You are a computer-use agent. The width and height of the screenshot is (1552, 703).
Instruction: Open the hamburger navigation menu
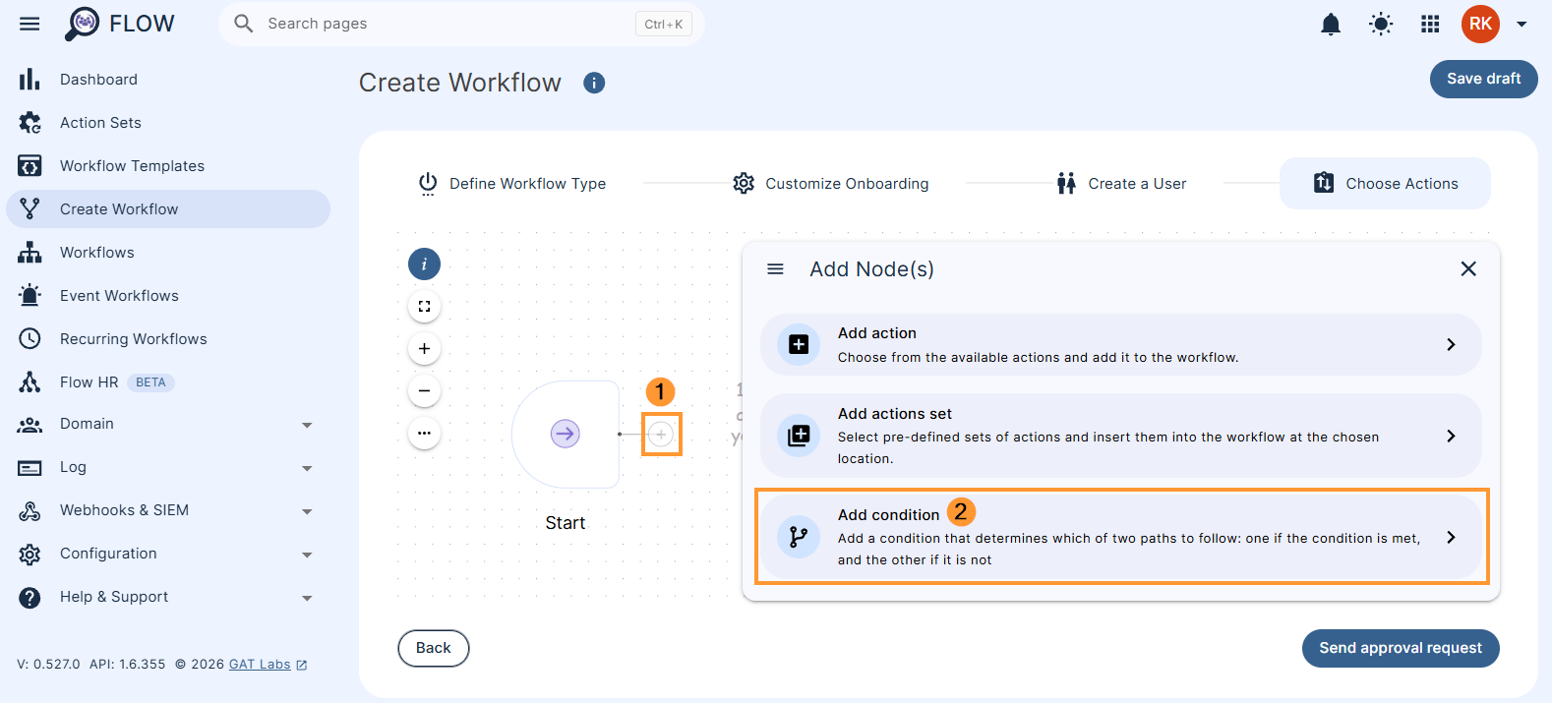[30, 24]
